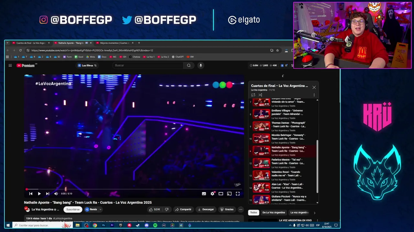This screenshot has height=232, width=414.
Task: Open more actions menu beside Gracias
Action: (x=241, y=209)
